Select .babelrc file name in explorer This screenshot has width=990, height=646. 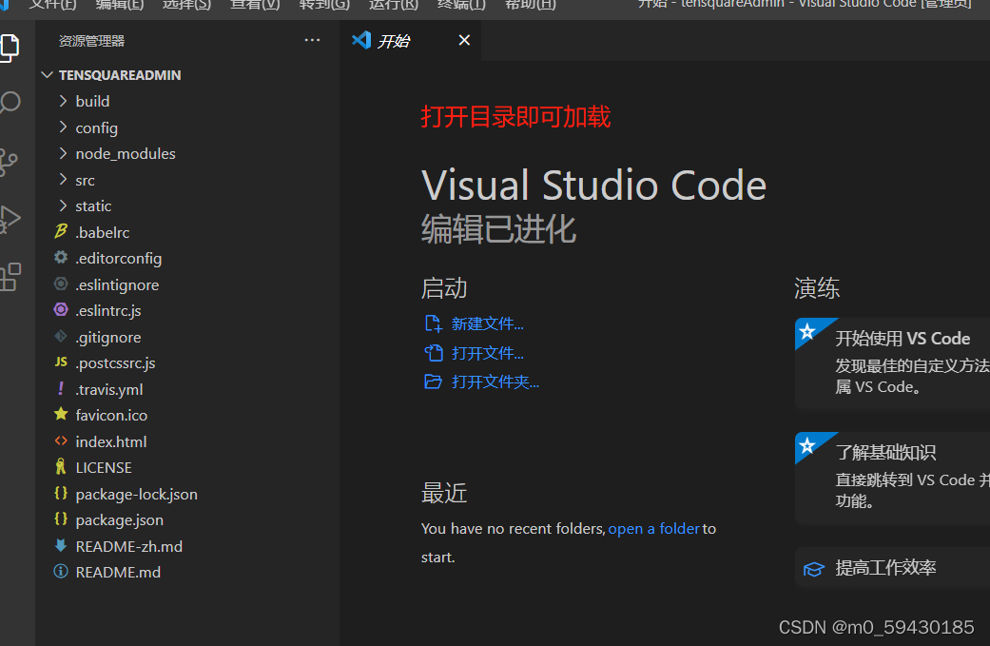(x=103, y=232)
